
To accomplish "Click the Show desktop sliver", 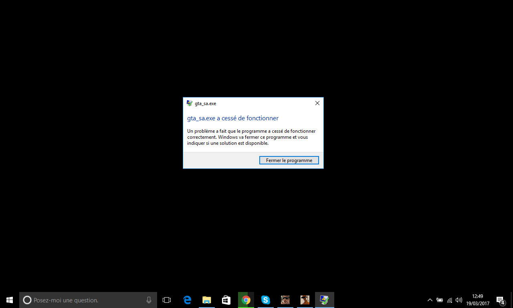I will pos(512,300).
